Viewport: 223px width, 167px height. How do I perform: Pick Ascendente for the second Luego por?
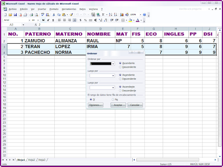point(120,87)
